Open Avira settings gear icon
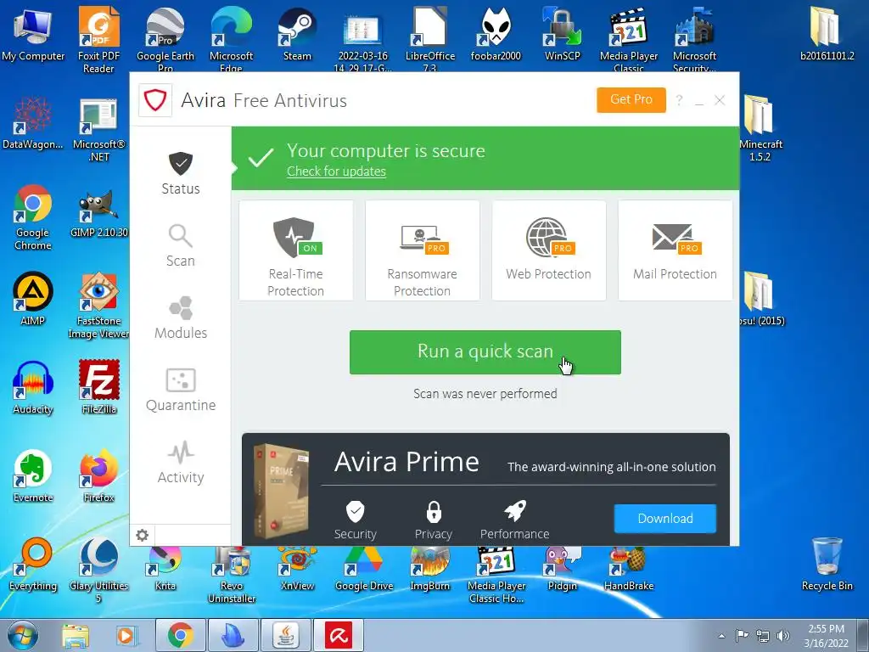 click(143, 535)
